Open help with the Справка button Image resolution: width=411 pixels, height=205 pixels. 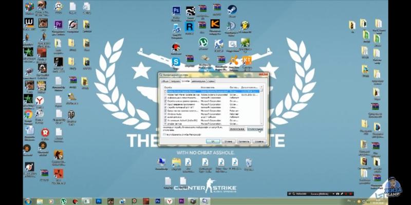click(259, 141)
